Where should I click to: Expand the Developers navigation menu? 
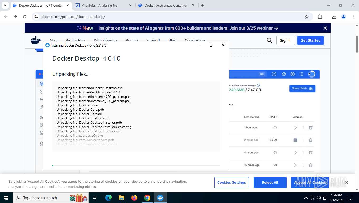click(105, 40)
